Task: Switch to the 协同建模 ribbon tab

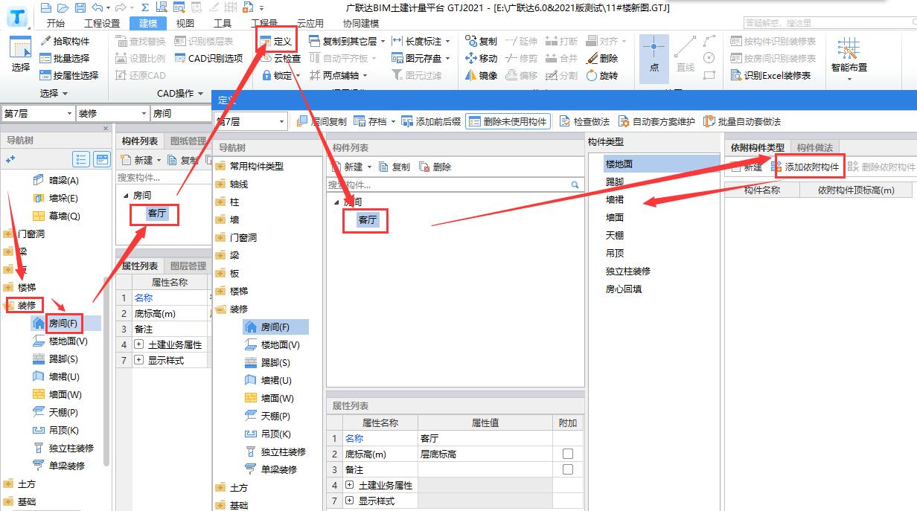Action: coord(361,23)
